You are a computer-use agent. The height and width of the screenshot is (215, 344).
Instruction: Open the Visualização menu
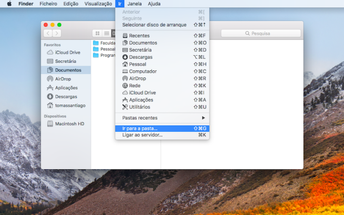tap(98, 4)
